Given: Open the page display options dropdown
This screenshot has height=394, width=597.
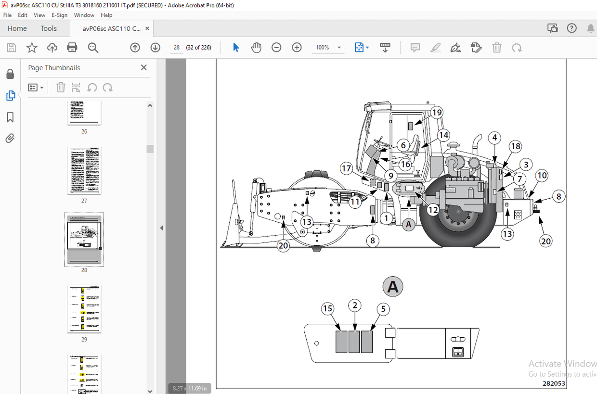Looking at the screenshot, I should click(x=362, y=47).
